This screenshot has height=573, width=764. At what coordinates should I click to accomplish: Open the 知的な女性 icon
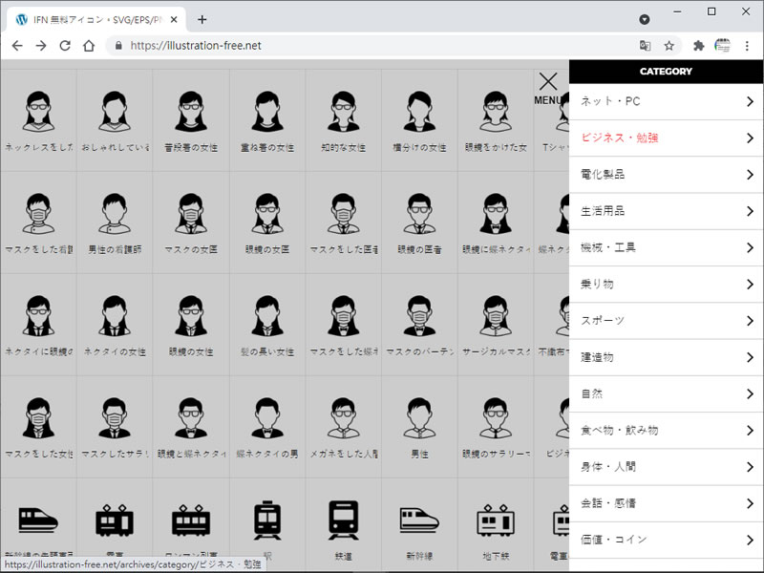343,113
